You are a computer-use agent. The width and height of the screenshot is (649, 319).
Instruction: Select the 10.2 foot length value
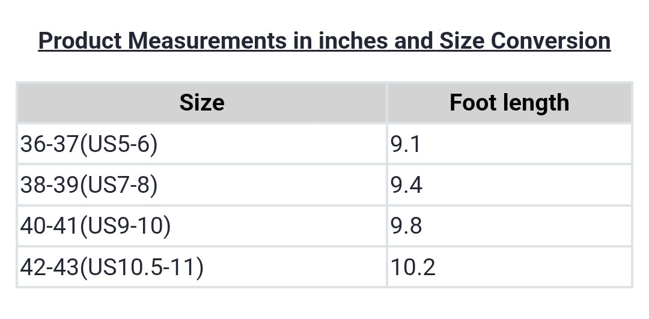pos(413,267)
